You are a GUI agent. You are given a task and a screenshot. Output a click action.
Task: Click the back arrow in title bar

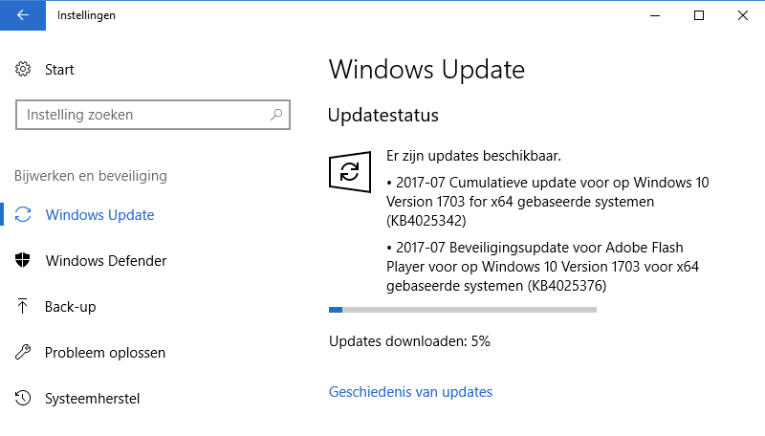23,15
